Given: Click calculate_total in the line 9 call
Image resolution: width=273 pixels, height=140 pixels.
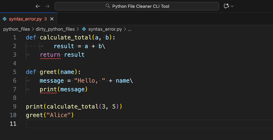Looking at the screenshot, I should (x=73, y=106).
